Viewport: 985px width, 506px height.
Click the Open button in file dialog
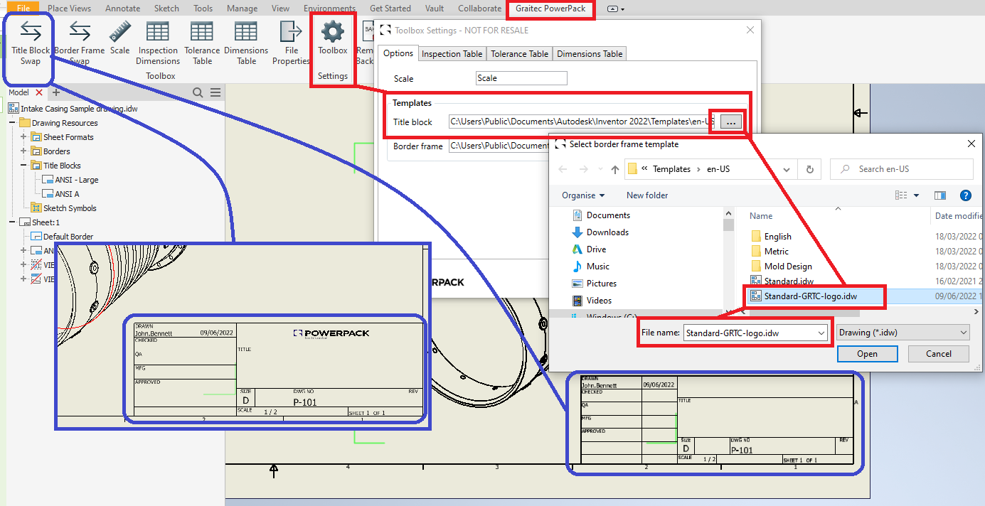point(866,354)
